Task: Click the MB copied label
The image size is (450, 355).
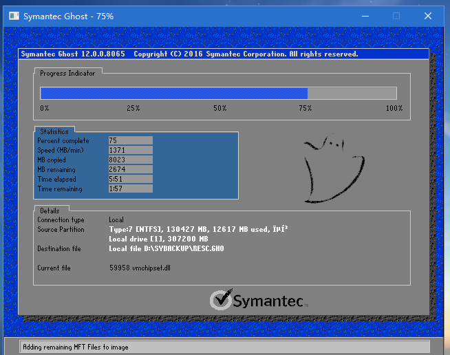Action: click(x=52, y=160)
